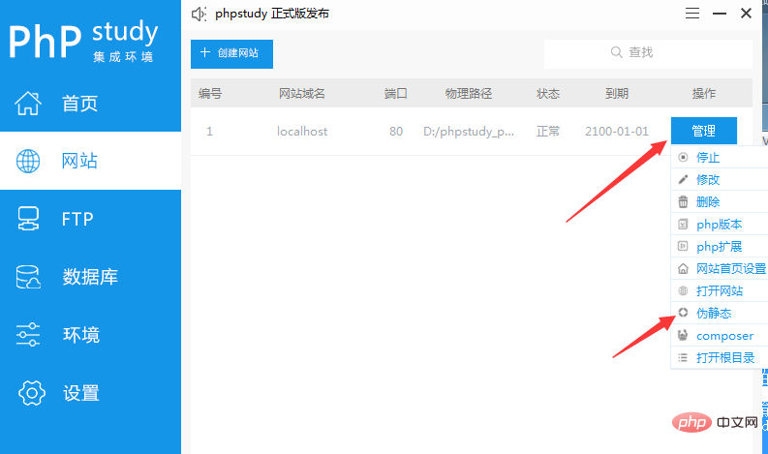768x454 pixels.
Task: Click the home house icon in sidebar
Action: [28, 104]
